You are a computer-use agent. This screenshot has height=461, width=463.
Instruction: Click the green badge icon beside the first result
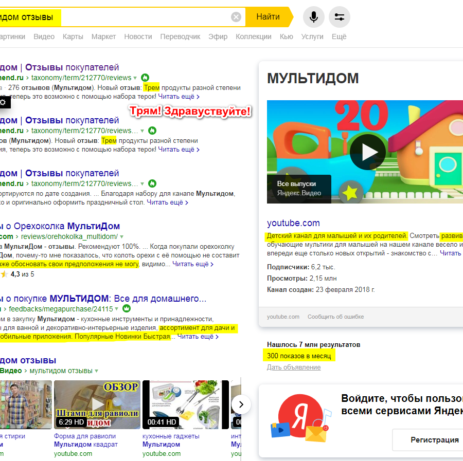tap(145, 78)
